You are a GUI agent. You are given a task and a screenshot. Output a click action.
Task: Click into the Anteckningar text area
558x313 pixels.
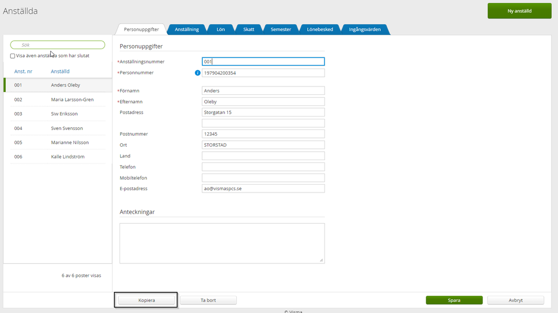tap(222, 243)
